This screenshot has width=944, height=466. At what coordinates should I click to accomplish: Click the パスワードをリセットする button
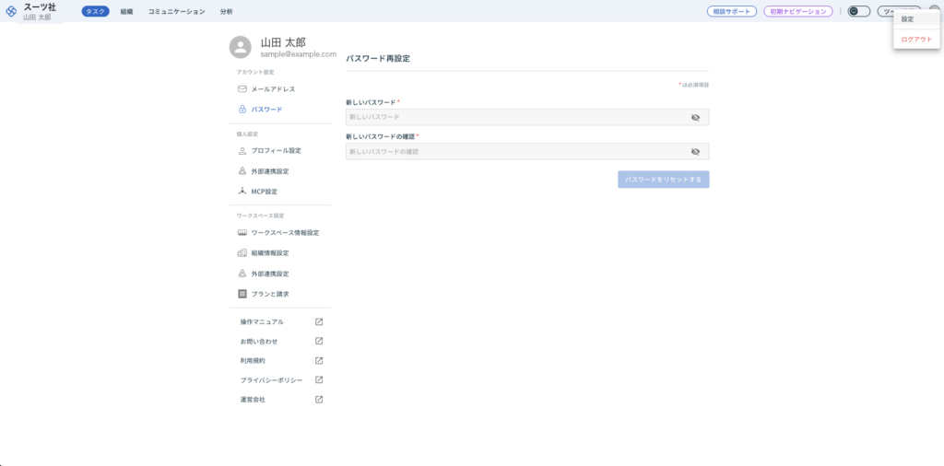coord(663,180)
